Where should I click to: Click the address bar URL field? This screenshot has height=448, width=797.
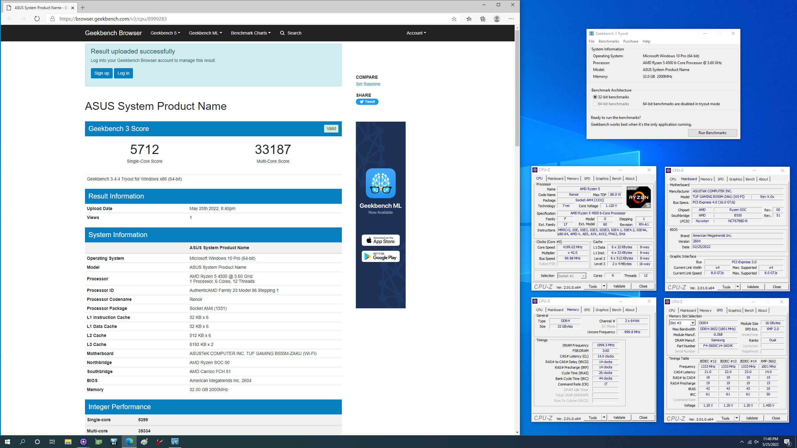(252, 19)
